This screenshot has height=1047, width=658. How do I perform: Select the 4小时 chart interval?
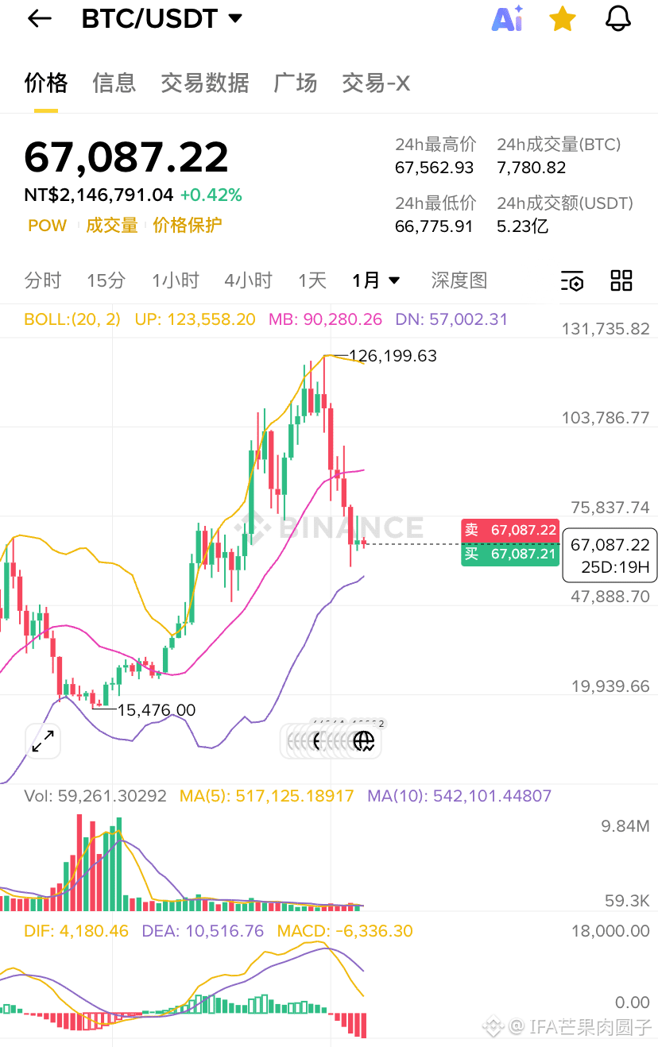tap(249, 280)
